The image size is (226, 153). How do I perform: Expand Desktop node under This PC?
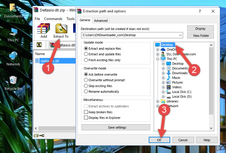(x=163, y=64)
